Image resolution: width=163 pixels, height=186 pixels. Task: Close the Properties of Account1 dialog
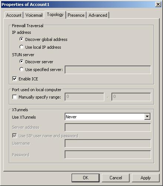coord(158,4)
